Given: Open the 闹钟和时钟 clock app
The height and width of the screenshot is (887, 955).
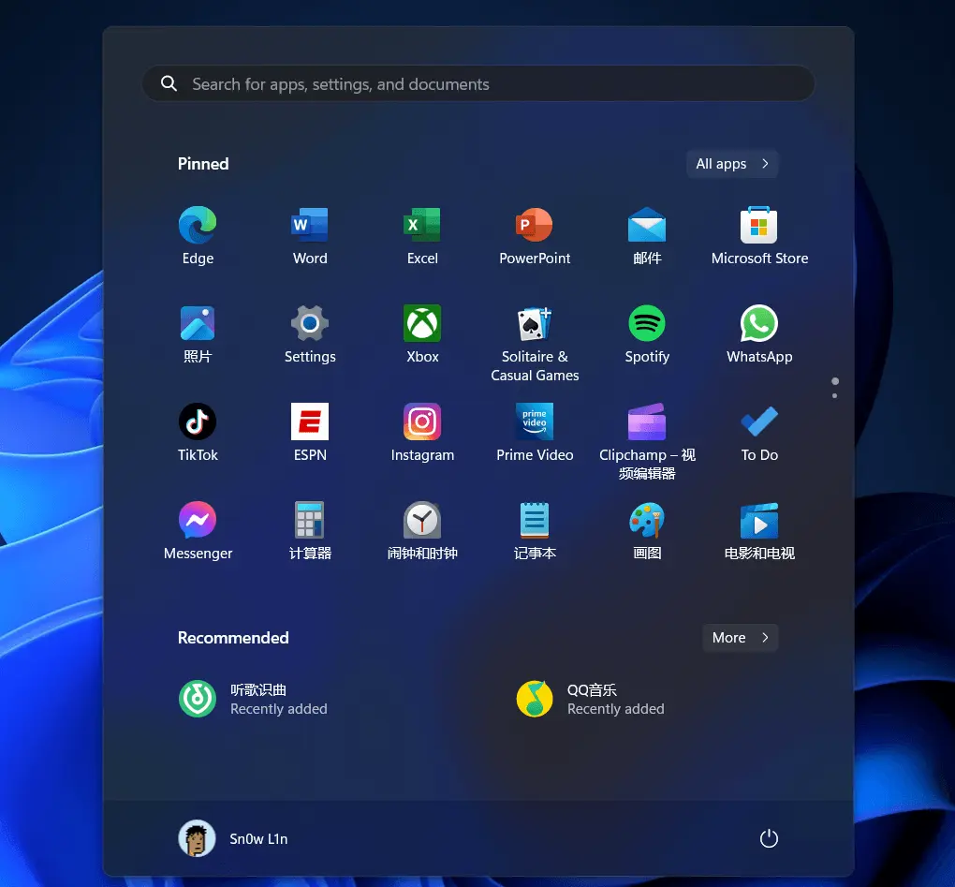Looking at the screenshot, I should (x=422, y=531).
